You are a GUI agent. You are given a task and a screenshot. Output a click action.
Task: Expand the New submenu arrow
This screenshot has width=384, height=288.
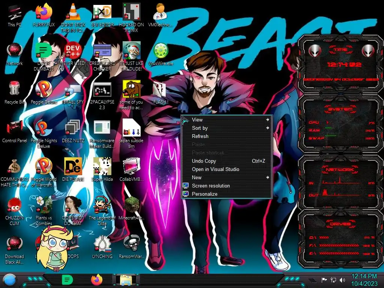click(268, 177)
